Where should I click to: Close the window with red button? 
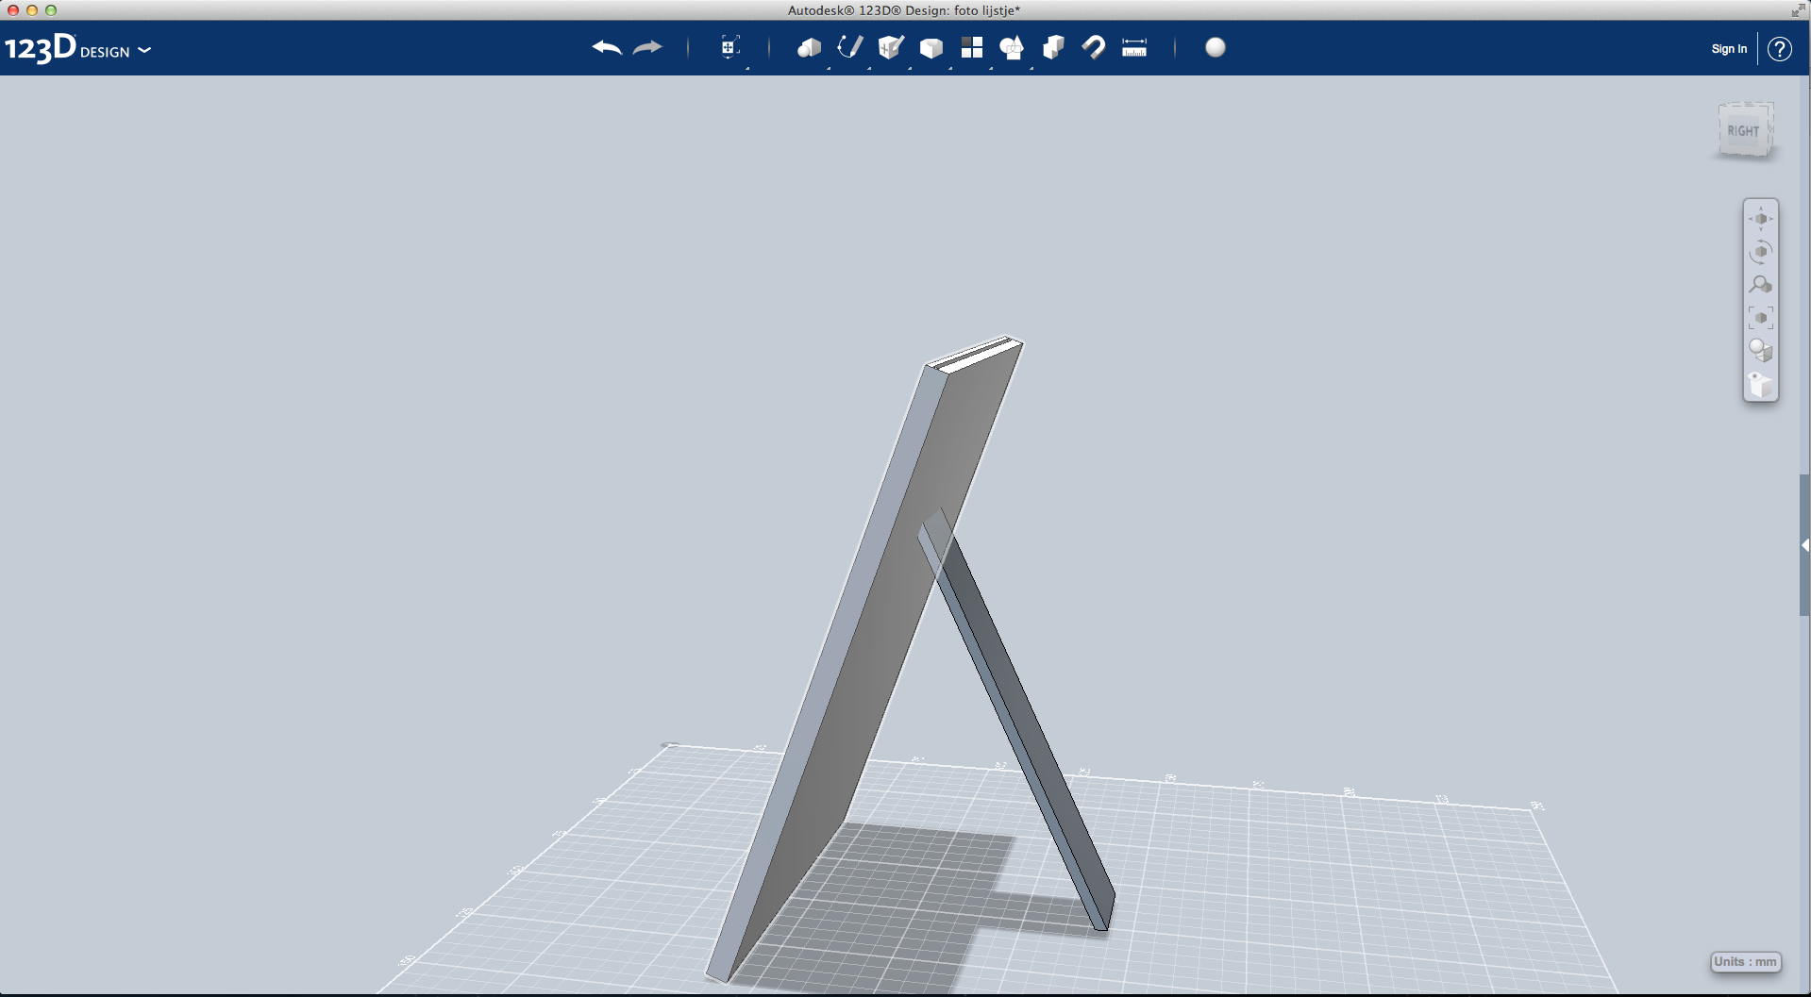(13, 10)
